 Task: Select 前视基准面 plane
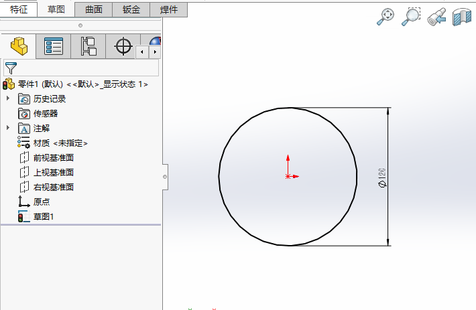[x=54, y=157]
